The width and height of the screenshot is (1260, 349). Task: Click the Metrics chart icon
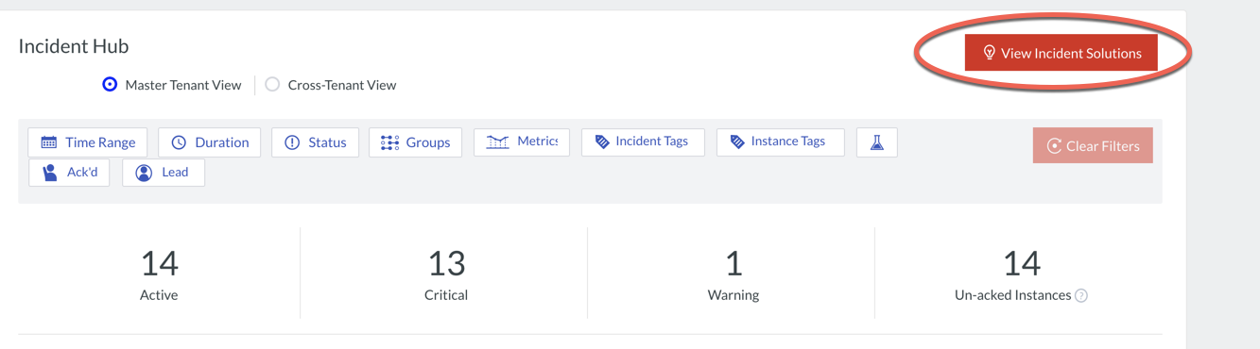click(x=497, y=141)
